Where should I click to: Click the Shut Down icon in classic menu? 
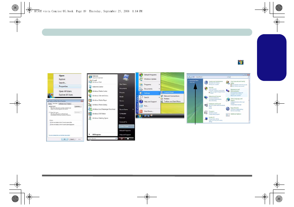[x=141, y=111]
